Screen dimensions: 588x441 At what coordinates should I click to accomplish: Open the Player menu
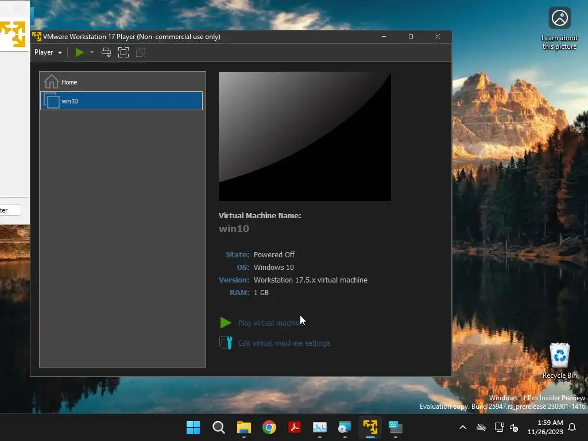tap(48, 52)
